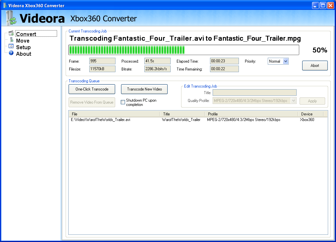The width and height of the screenshot is (336, 242).
Task: Abort the current transcoding job
Action: (315, 66)
